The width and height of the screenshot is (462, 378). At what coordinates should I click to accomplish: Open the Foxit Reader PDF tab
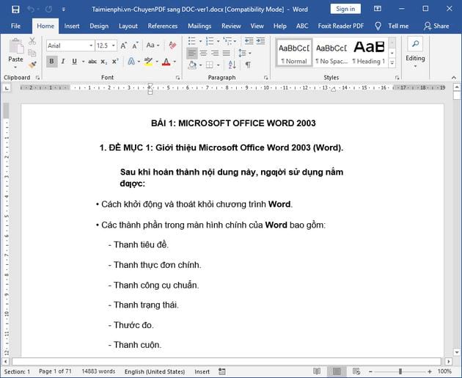(x=341, y=26)
